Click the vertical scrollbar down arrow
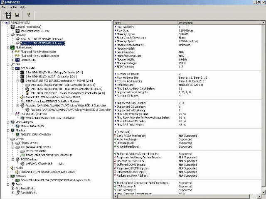266x199 pixels. point(263,192)
